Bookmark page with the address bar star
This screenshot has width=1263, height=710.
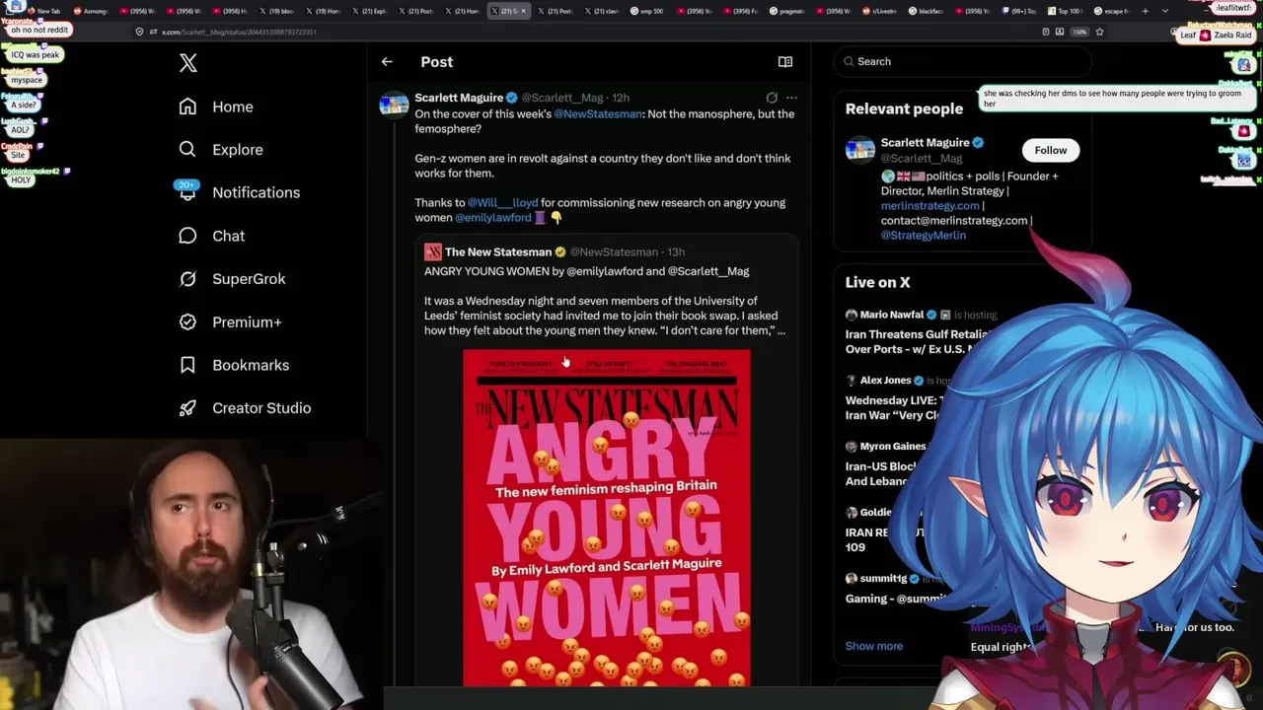(1099, 32)
